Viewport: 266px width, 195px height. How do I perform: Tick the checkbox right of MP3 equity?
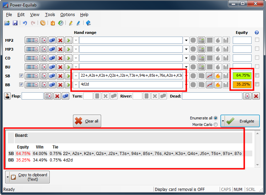(x=257, y=49)
